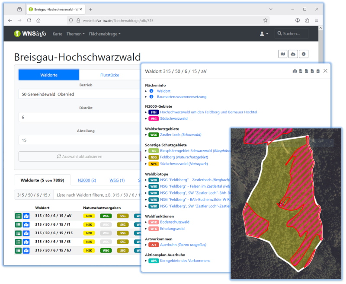
Task: Expand the user account dropdown
Action: point(264,34)
